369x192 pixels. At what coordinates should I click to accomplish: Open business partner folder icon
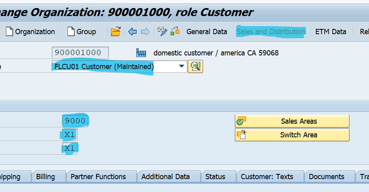[x=116, y=31]
